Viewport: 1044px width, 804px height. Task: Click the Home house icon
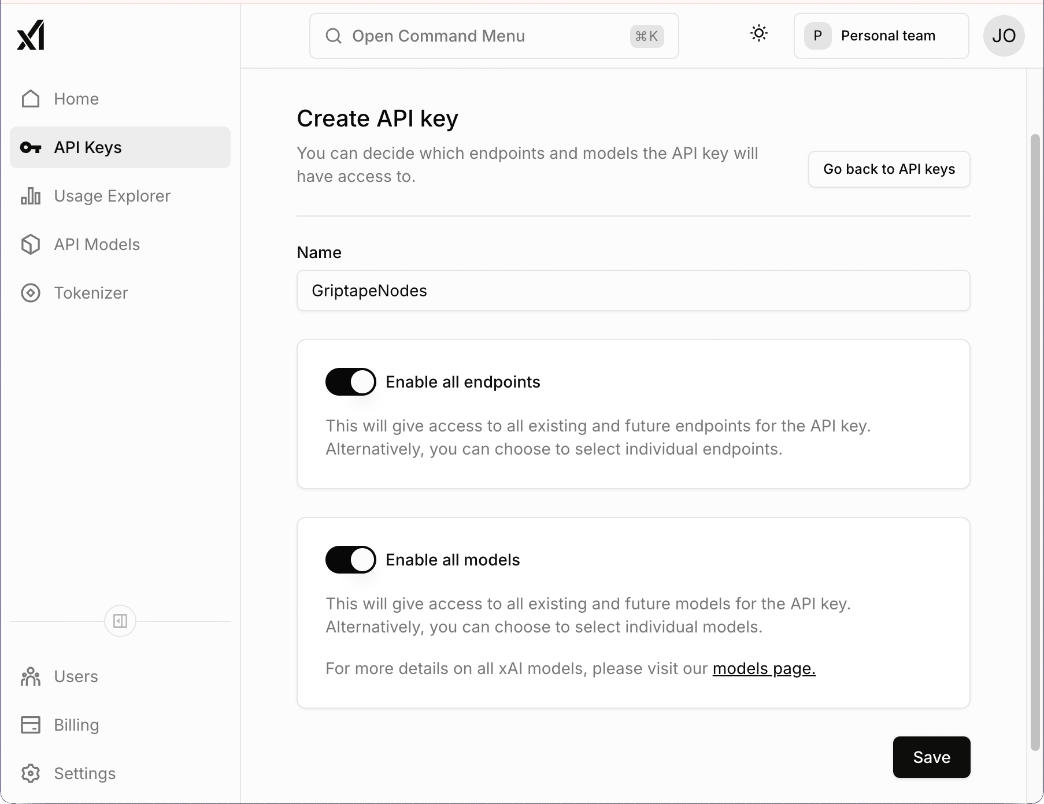(x=31, y=99)
